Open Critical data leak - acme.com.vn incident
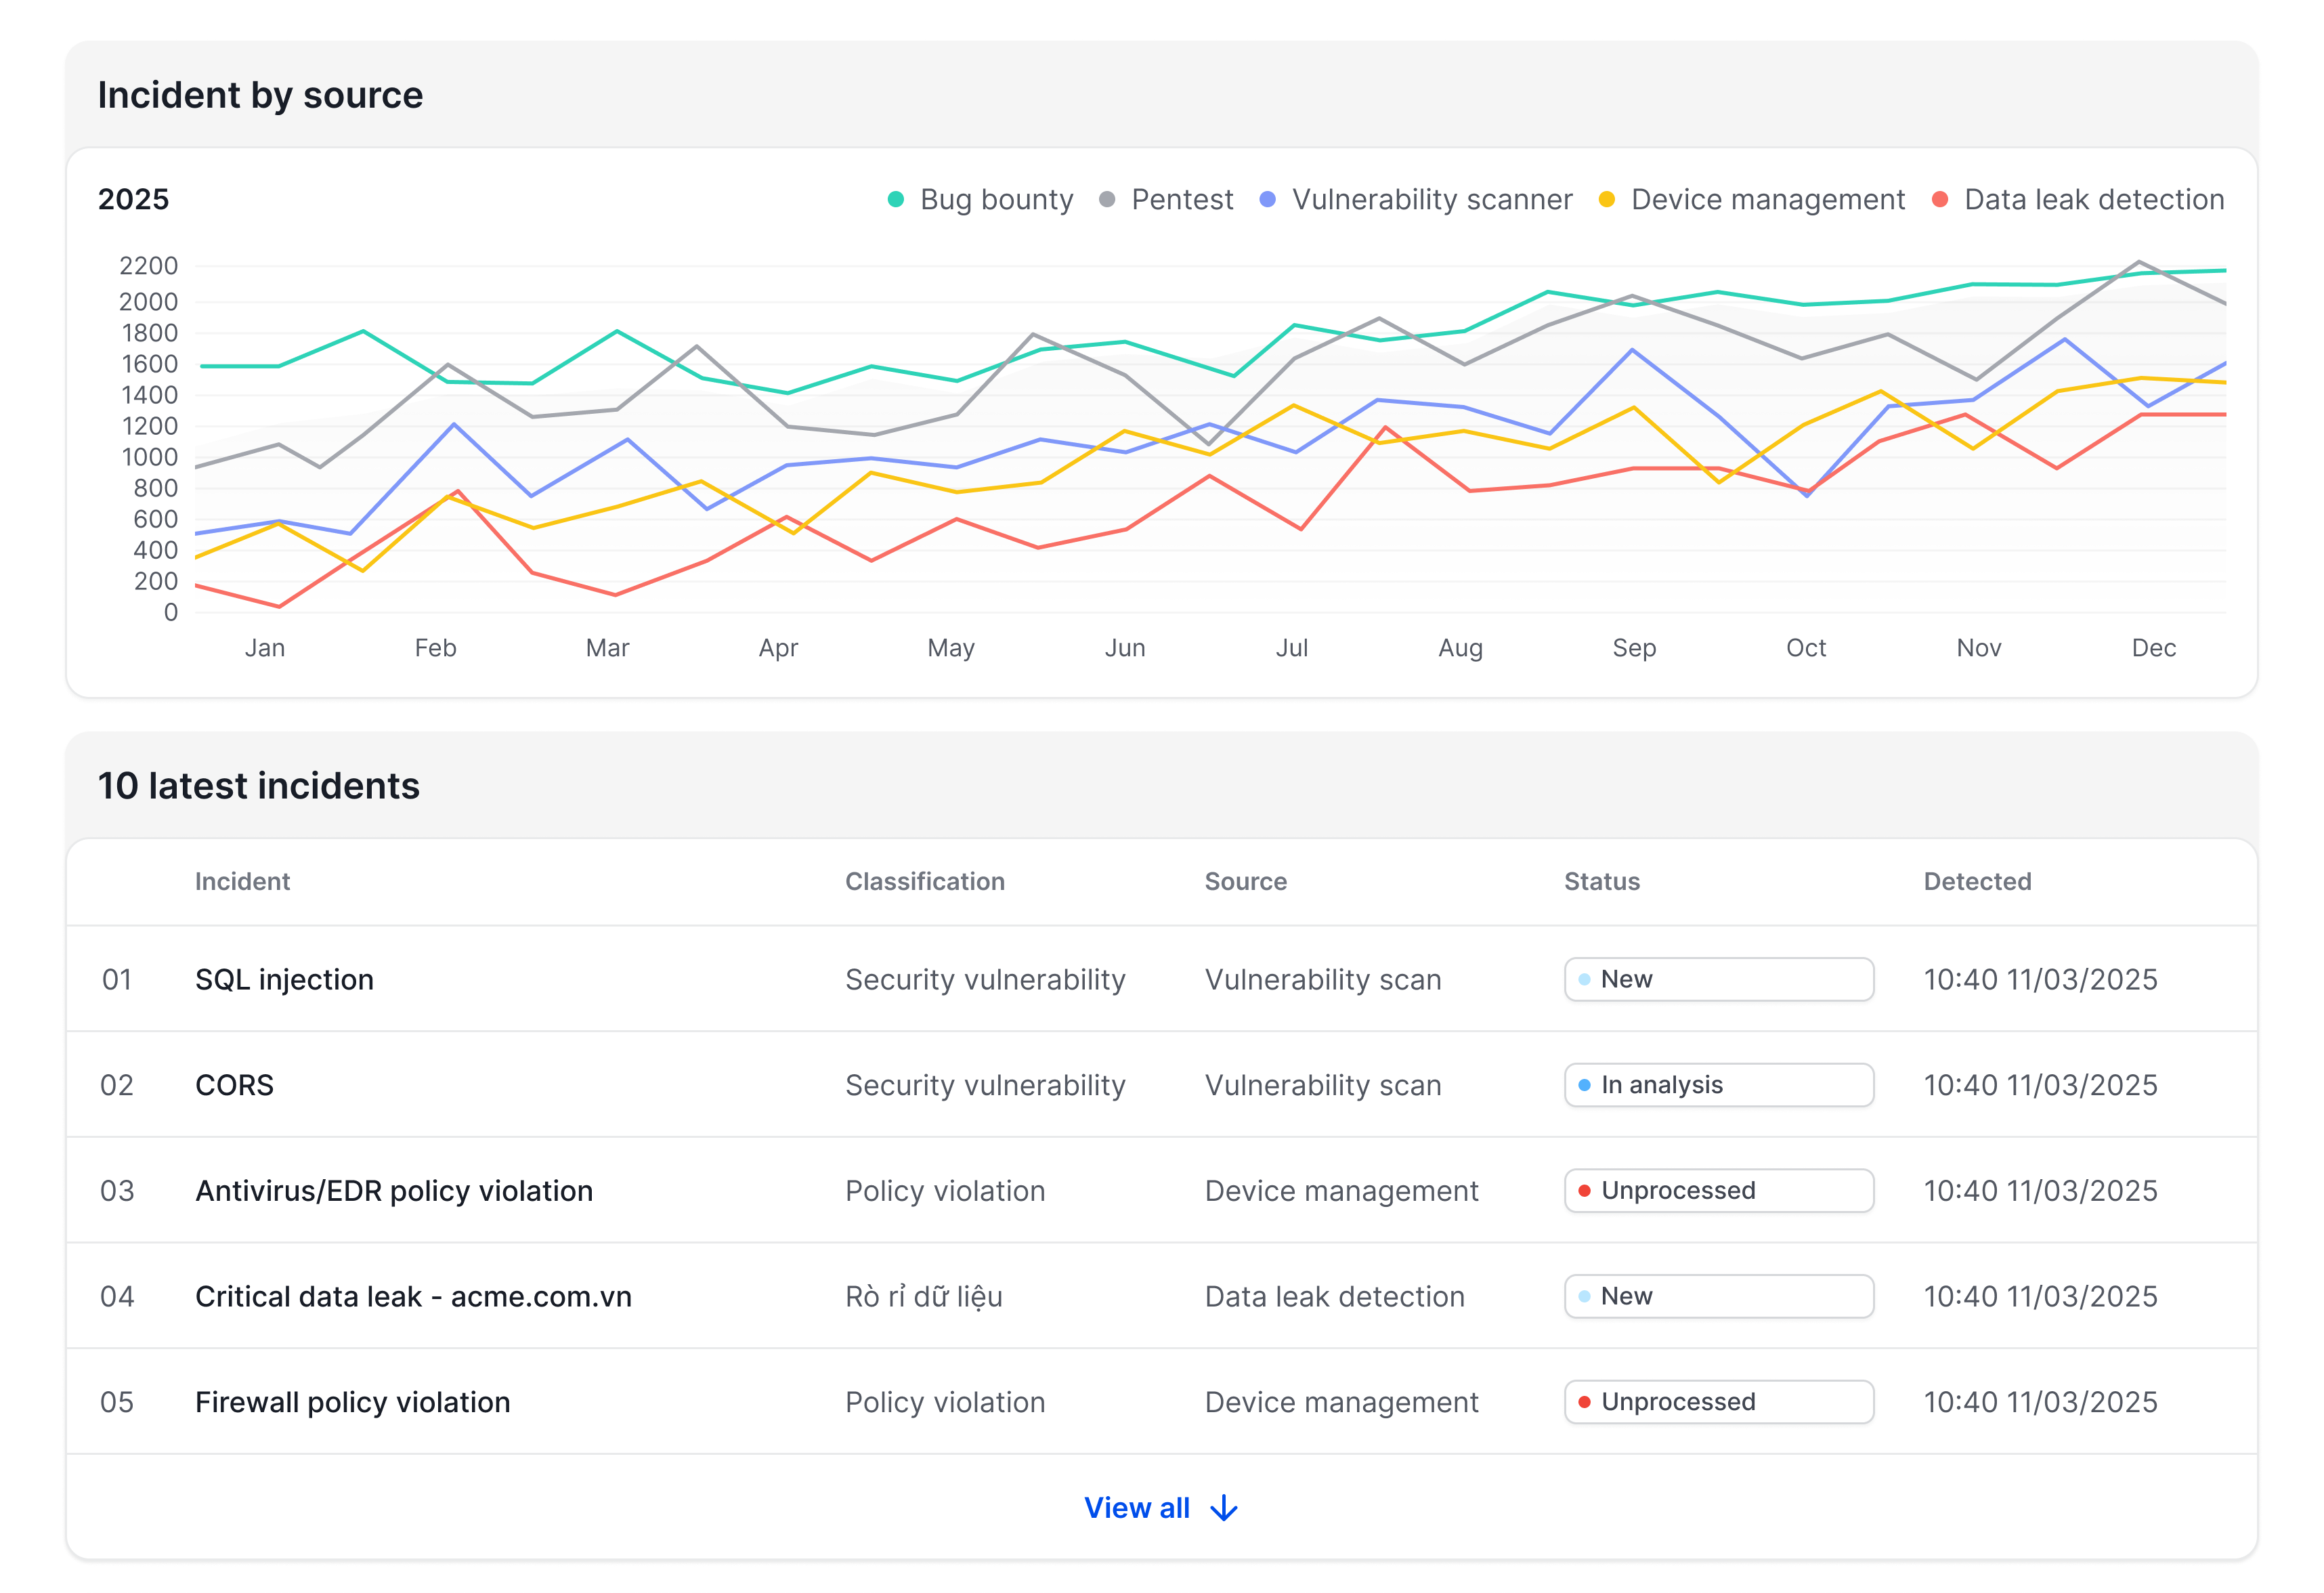Screen dimensions: 2324x1593 coord(413,1296)
